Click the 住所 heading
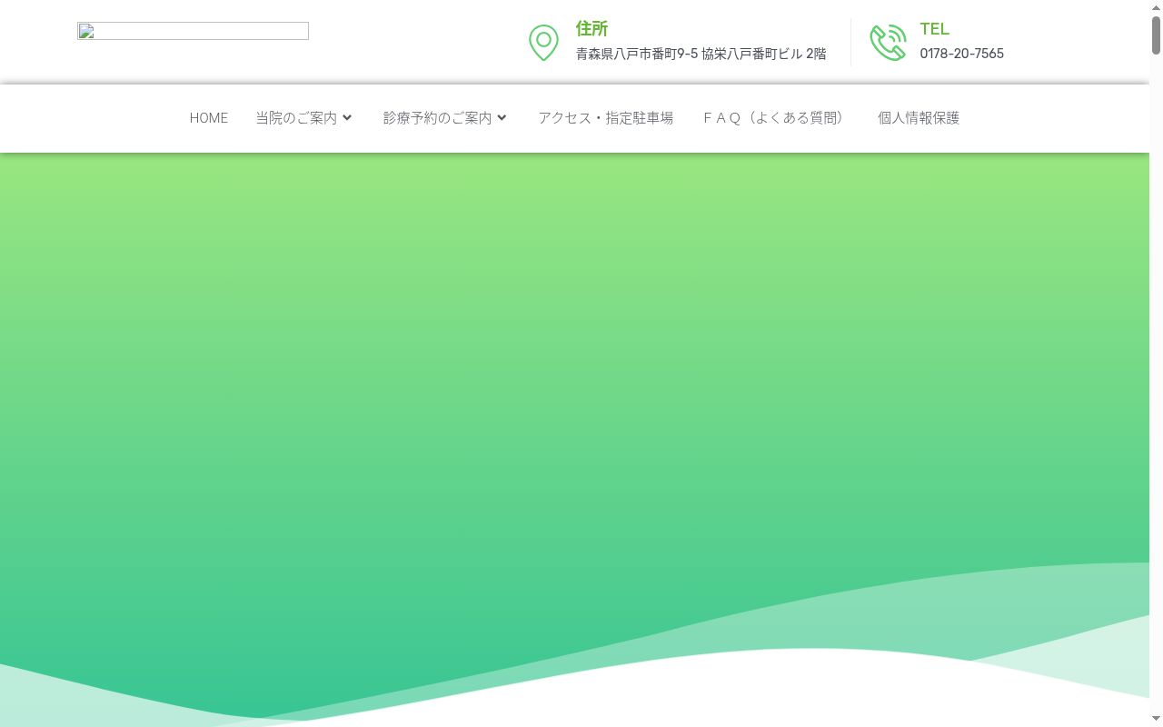 click(591, 29)
